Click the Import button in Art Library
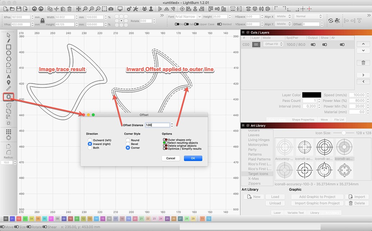This screenshot has width=372, height=231. click(x=357, y=196)
